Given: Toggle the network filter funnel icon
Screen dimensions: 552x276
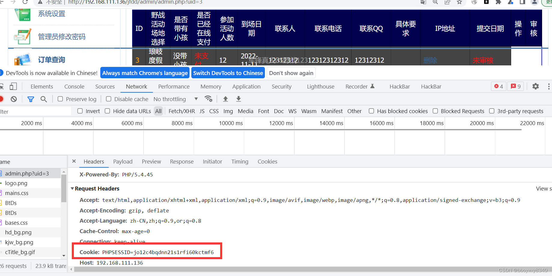Looking at the screenshot, I should [31, 99].
